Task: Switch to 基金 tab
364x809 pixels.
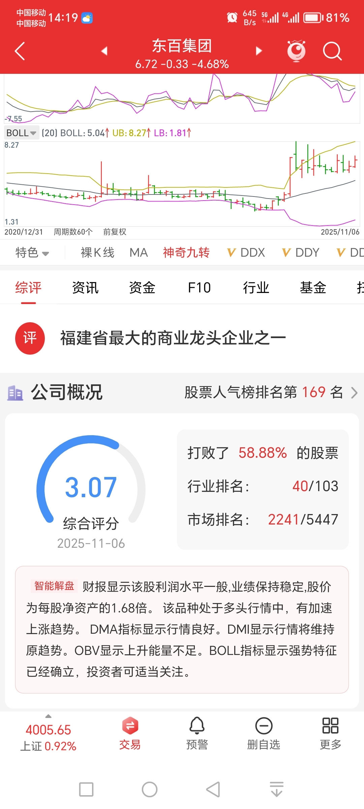Action: (x=313, y=288)
